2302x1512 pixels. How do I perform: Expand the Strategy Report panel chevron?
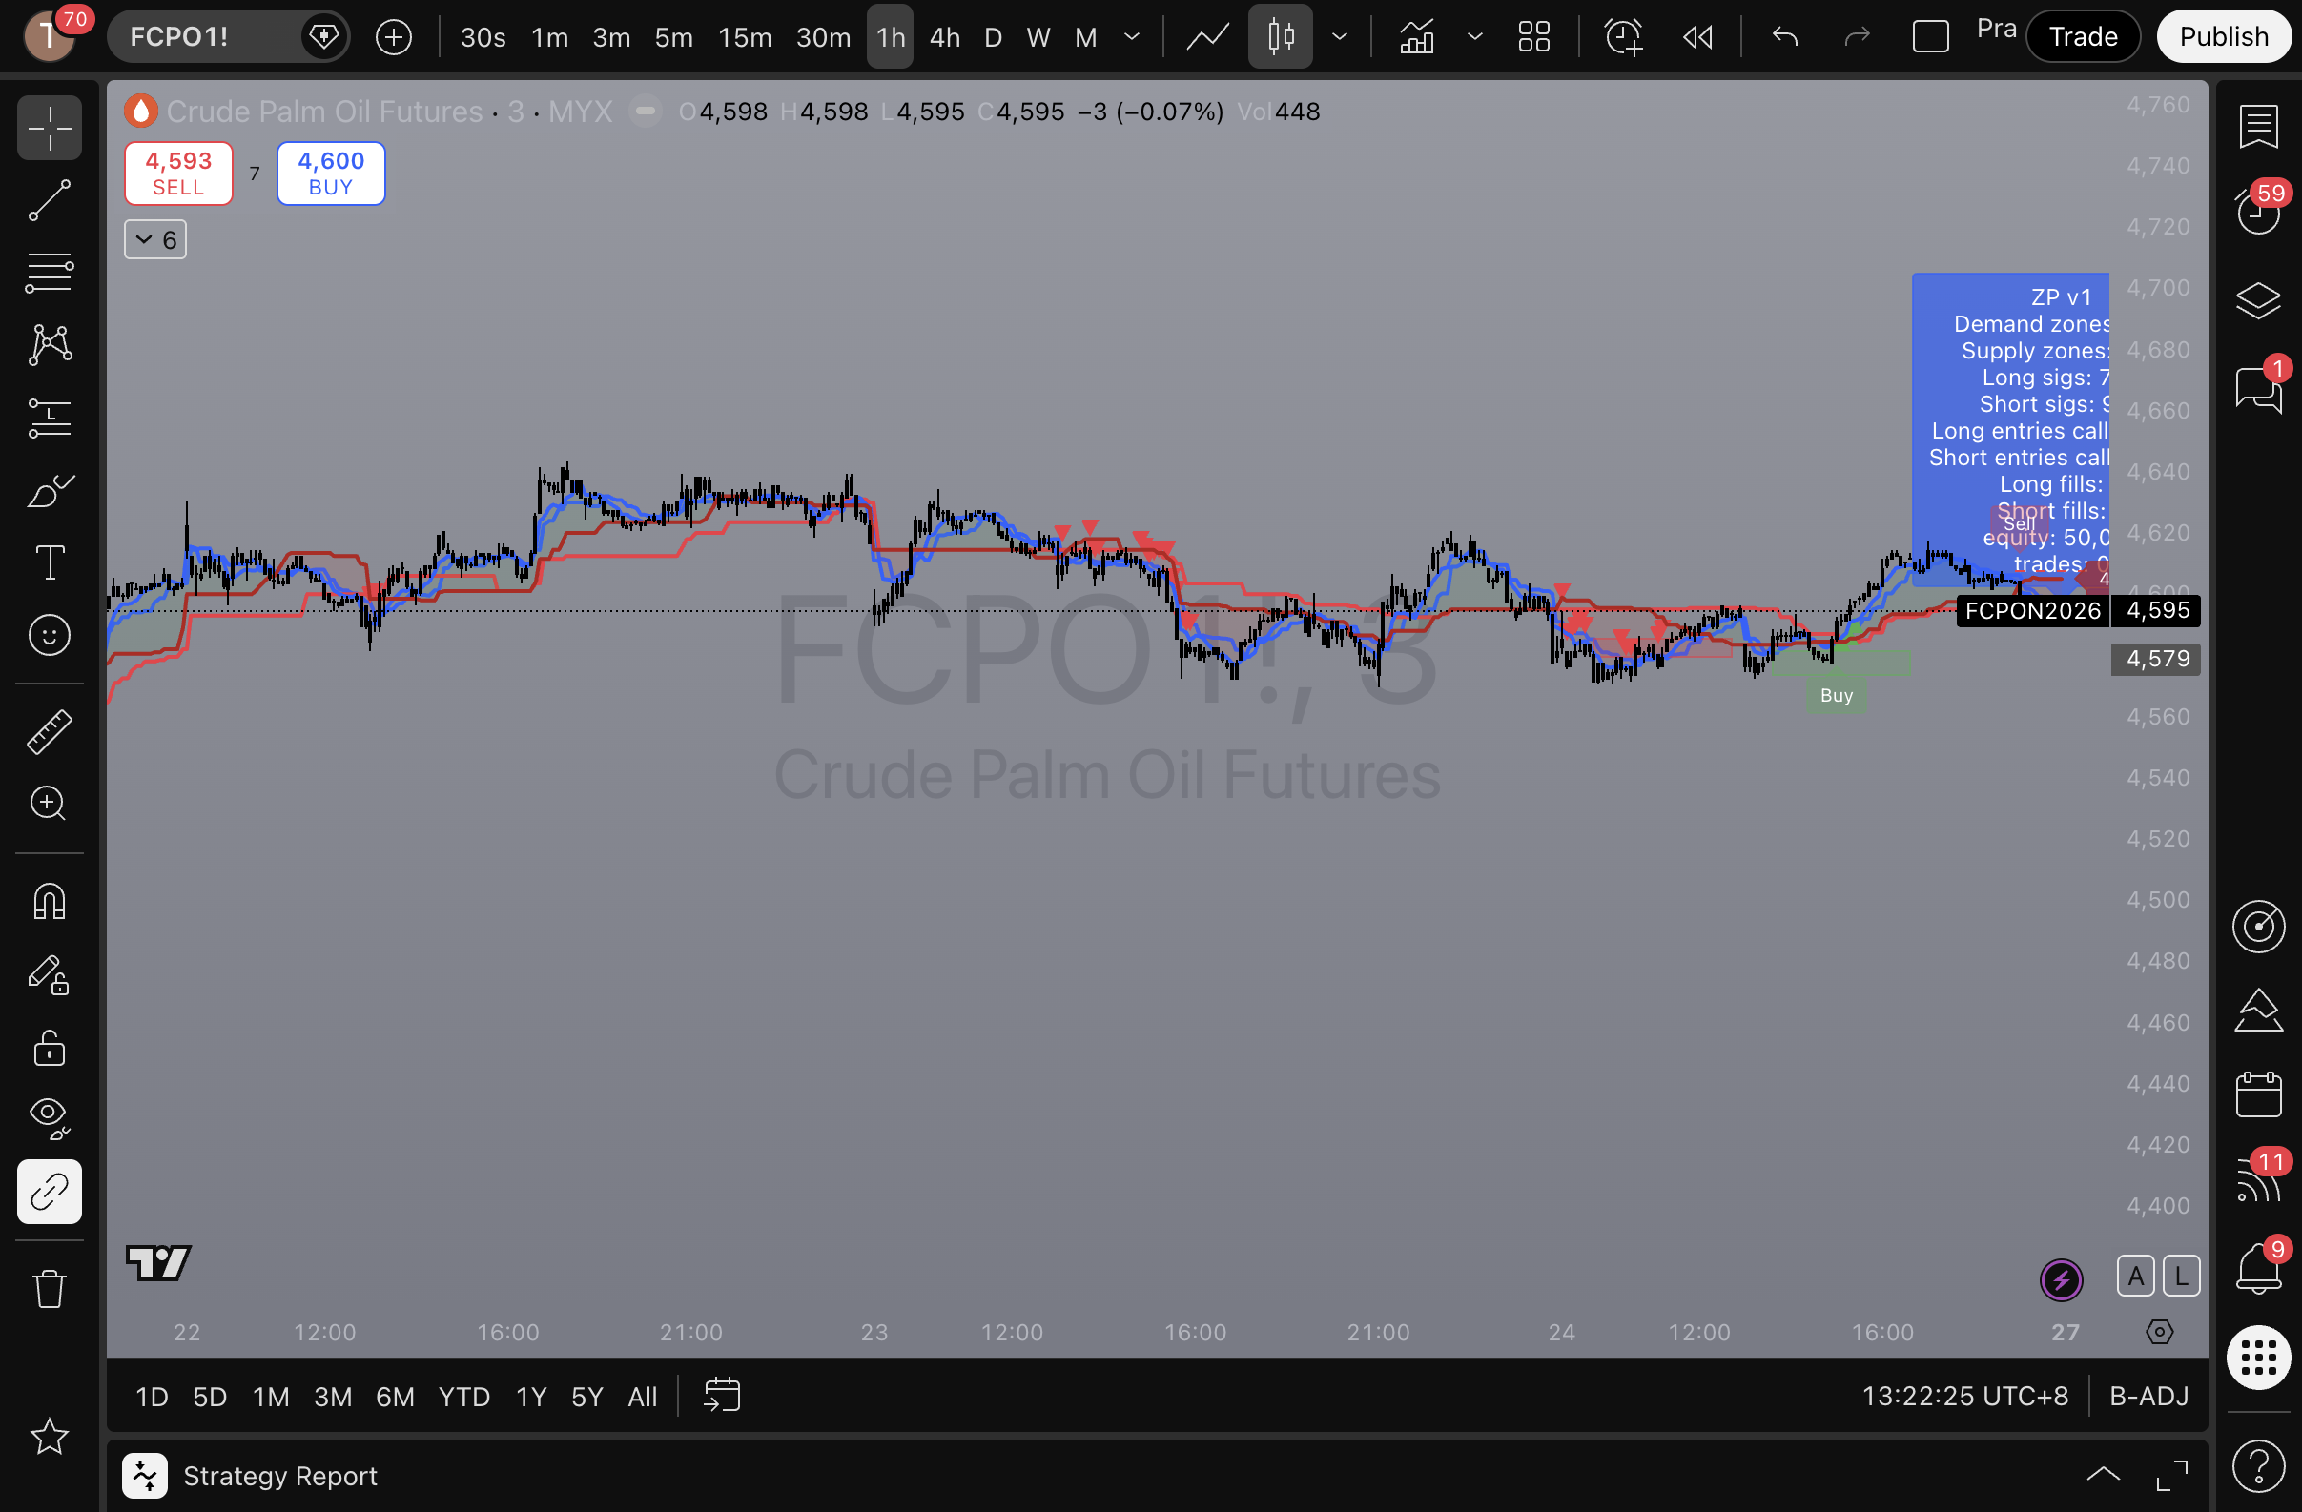tap(2103, 1475)
